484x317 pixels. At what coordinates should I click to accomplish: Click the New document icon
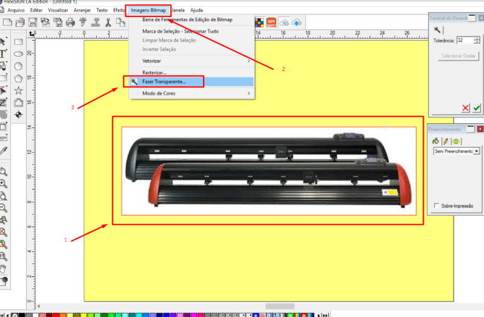click(x=7, y=22)
